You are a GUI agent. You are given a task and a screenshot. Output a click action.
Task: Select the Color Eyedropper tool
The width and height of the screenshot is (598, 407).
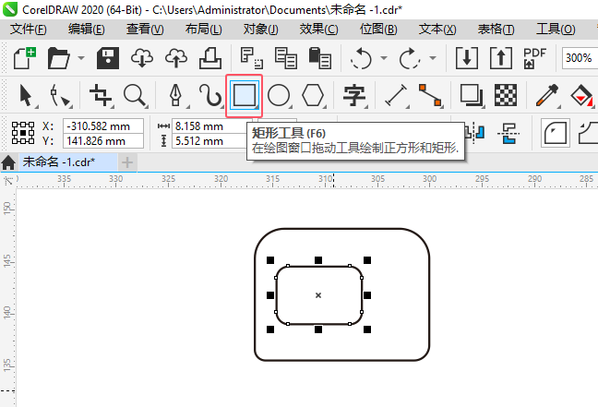[x=547, y=95]
